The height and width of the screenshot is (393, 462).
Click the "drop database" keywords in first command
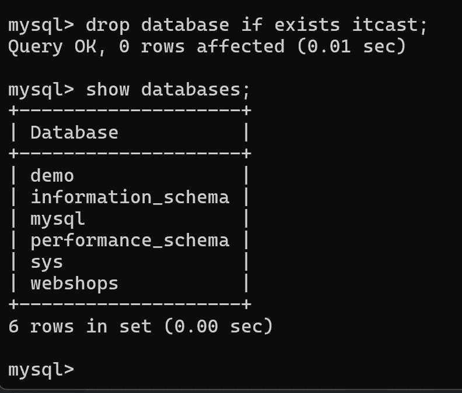[157, 26]
